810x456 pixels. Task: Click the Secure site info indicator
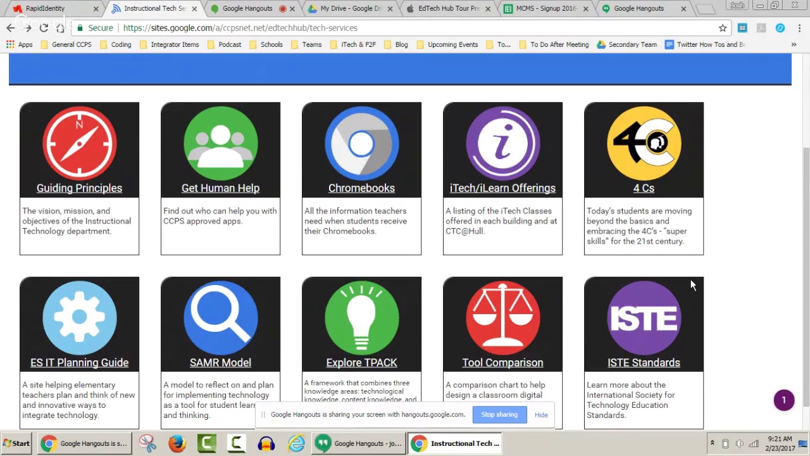pos(94,28)
